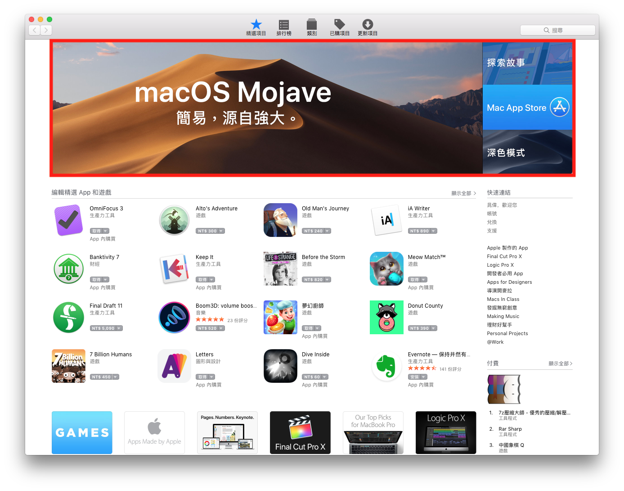
Task: Click the forward navigation arrow
Action: 46,30
